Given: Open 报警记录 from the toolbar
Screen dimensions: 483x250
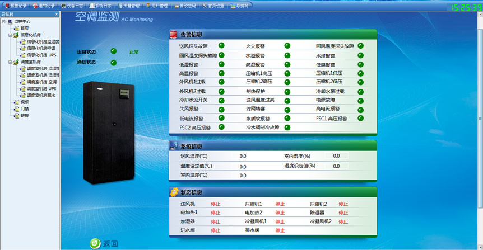Looking at the screenshot, I should (x=16, y=6).
